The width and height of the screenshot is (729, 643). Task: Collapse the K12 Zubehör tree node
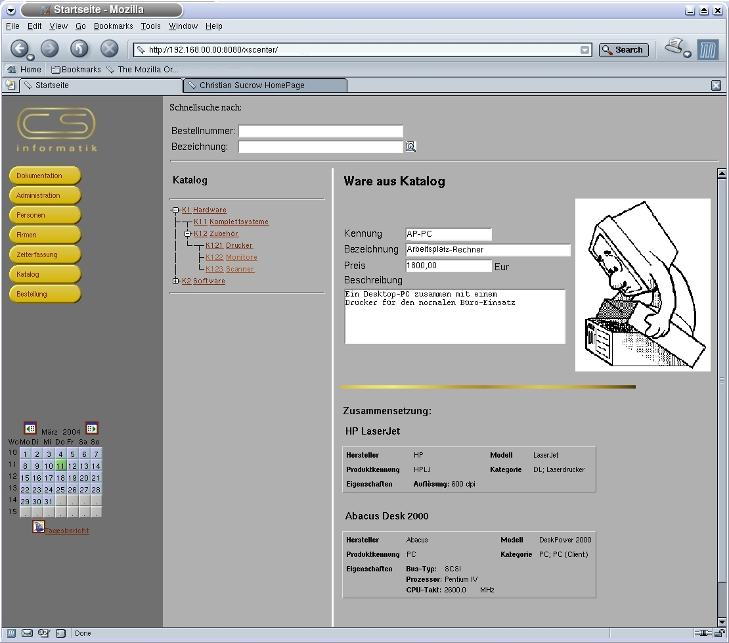pos(188,233)
